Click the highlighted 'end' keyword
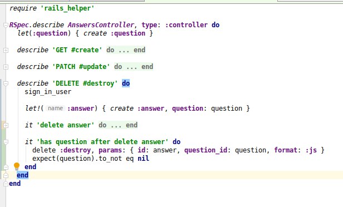Viewport: 343px width, 207px height. pos(22,175)
